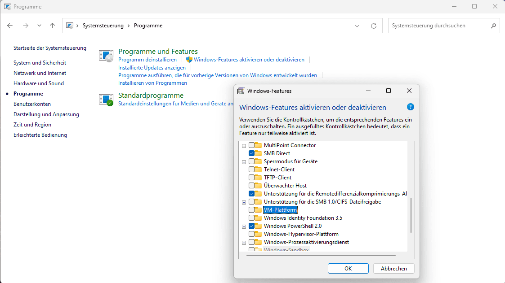
Task: Click folder icon of Windows-Hypervisor-Plattform
Action: [258, 234]
